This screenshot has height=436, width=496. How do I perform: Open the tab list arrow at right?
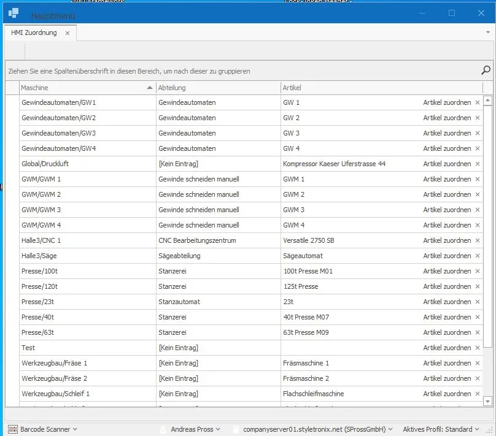coord(488,33)
